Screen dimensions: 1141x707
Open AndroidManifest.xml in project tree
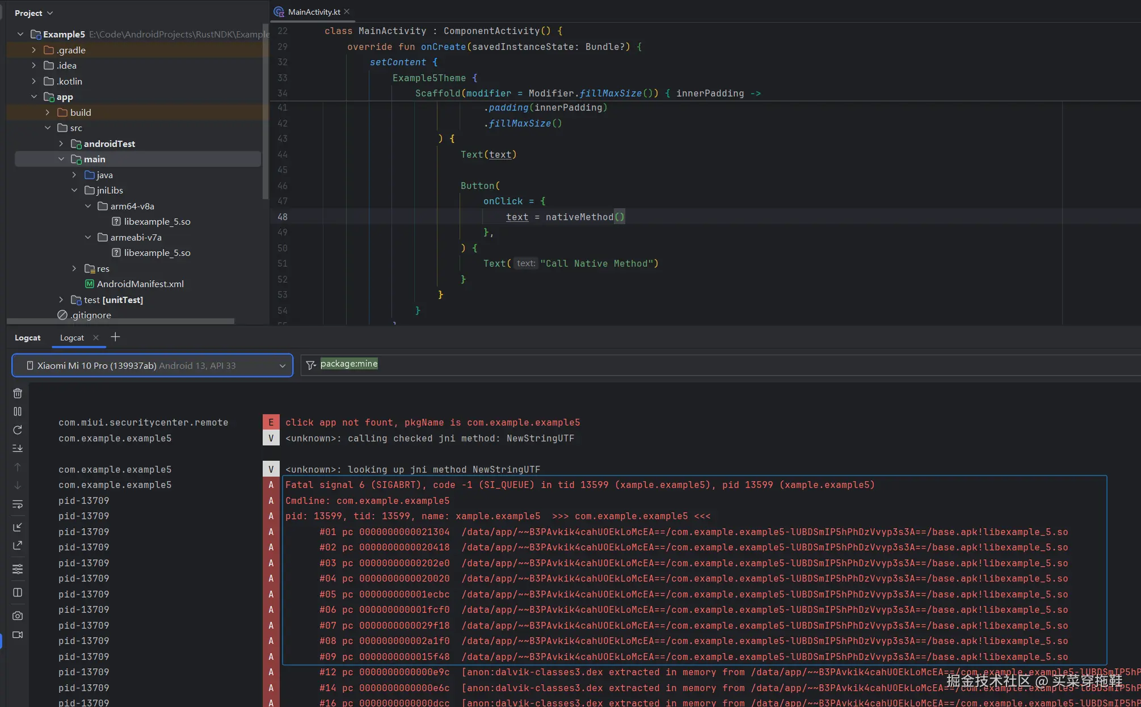pos(140,284)
